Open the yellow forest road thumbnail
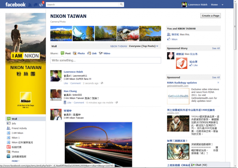Image resolution: width=238 pixels, height=168 pixels. click(106, 34)
